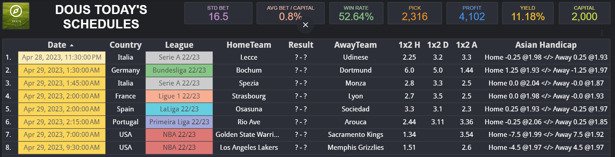Click the STD BET scorecard
The image size is (615, 157).
click(218, 13)
